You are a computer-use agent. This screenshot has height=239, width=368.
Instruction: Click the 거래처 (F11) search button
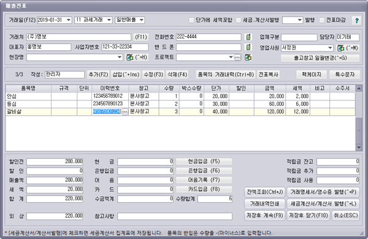[x=141, y=37]
